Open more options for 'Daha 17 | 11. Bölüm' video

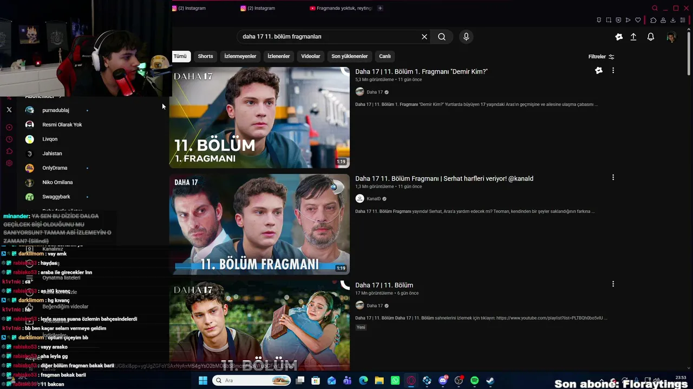click(613, 284)
